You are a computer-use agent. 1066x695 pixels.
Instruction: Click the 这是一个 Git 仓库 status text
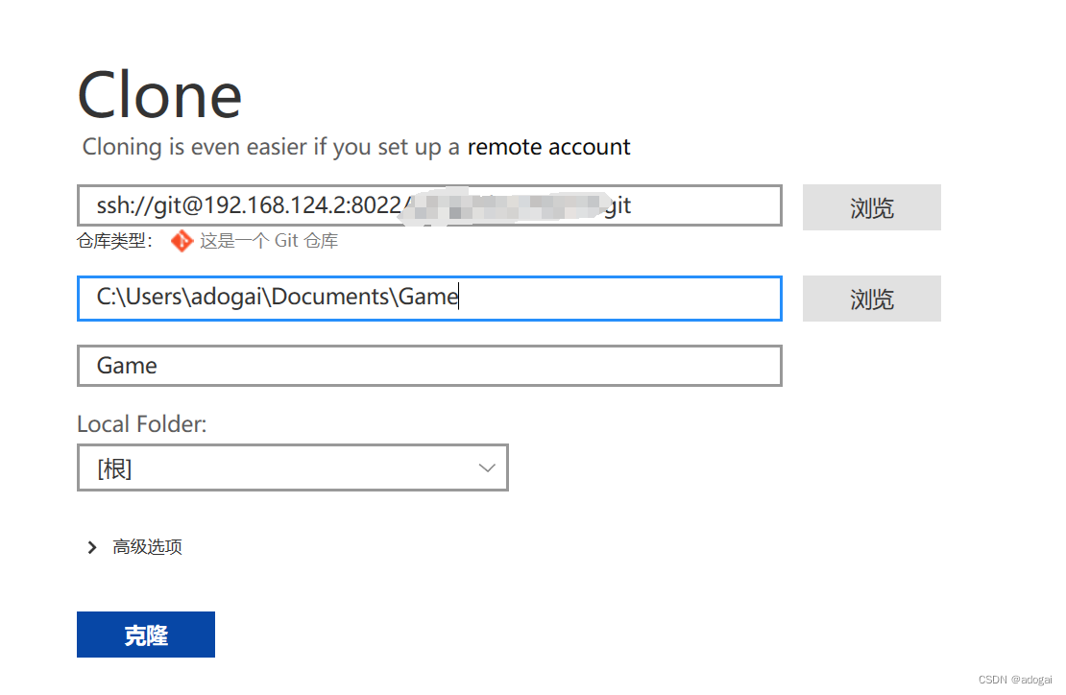(x=268, y=241)
